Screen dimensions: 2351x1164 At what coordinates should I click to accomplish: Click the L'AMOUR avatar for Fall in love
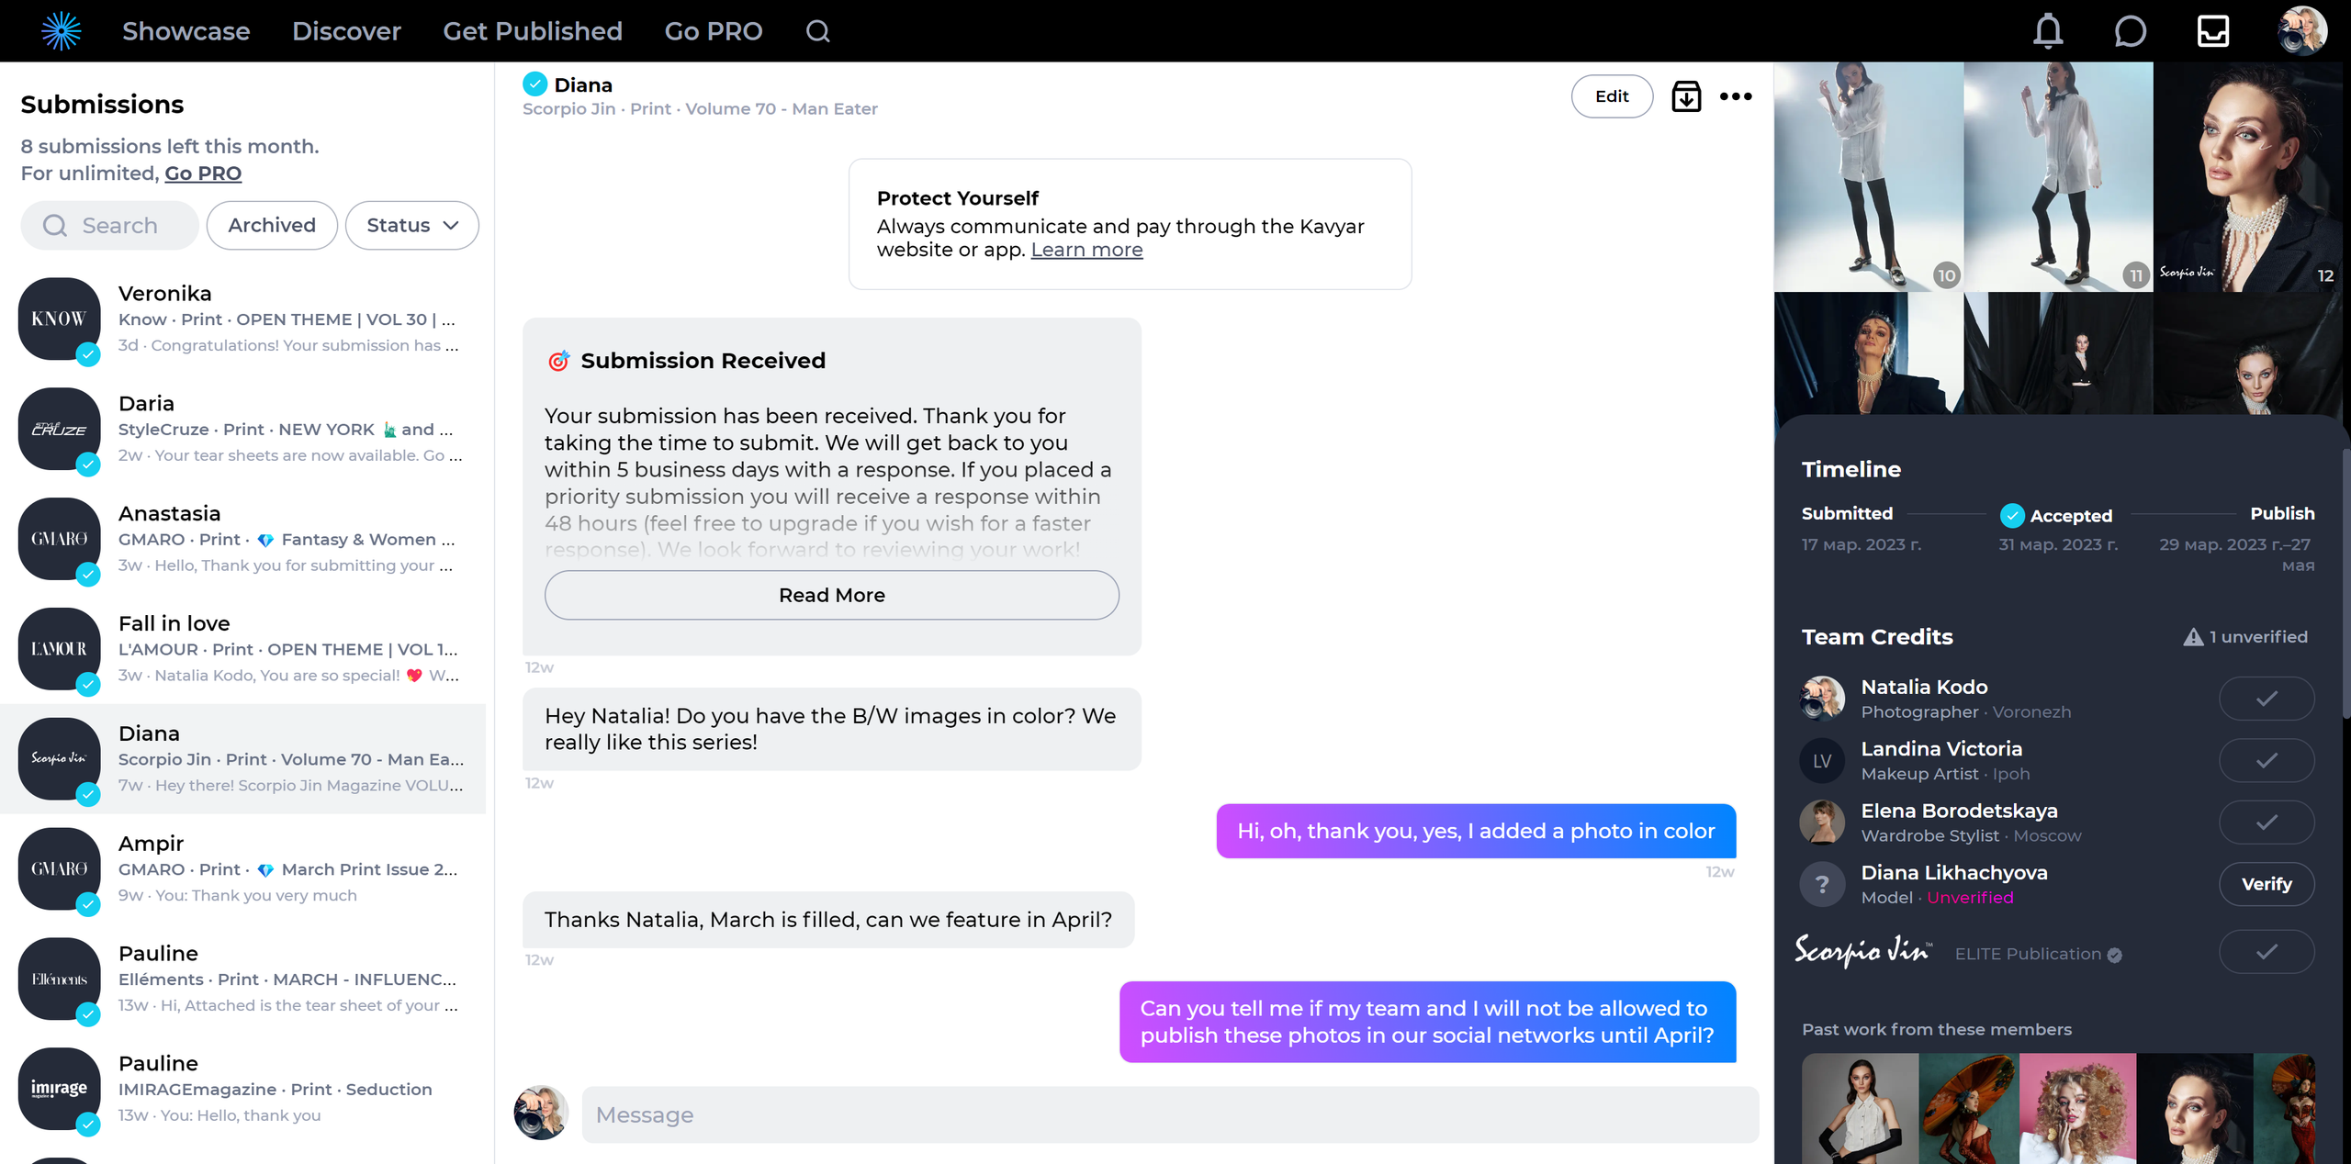click(60, 649)
